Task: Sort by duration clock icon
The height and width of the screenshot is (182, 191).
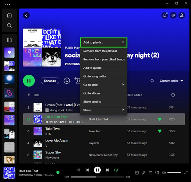Action: coord(173,95)
